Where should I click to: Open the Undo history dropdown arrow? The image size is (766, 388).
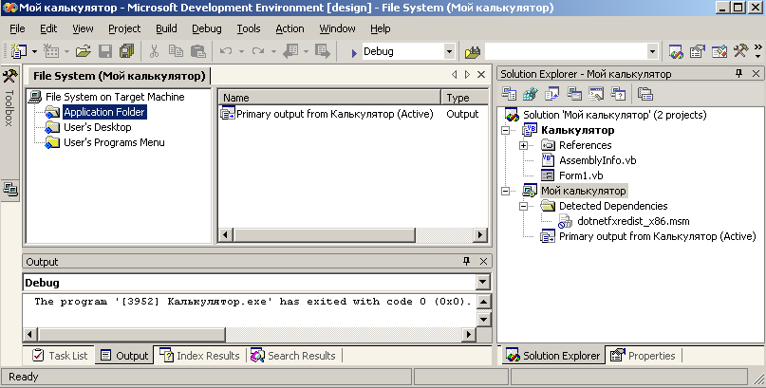pyautogui.click(x=241, y=51)
